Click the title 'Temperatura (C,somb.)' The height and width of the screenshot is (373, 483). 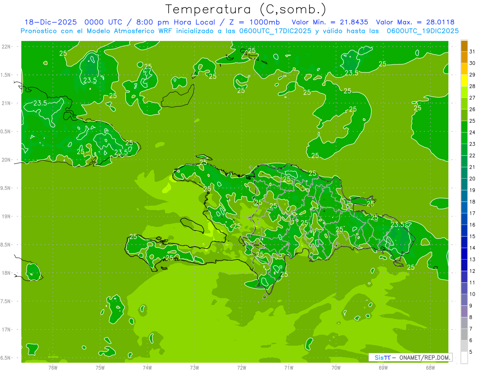coord(246,9)
